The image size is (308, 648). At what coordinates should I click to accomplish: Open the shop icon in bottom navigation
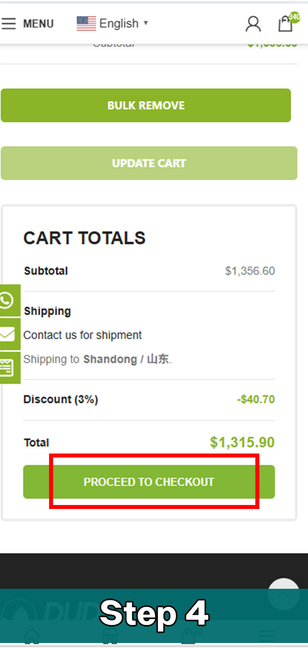pos(110,636)
